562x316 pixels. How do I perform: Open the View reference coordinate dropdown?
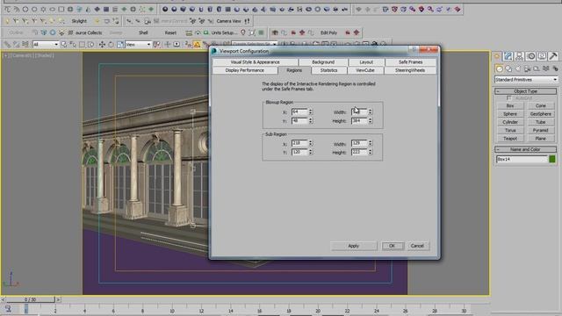138,45
